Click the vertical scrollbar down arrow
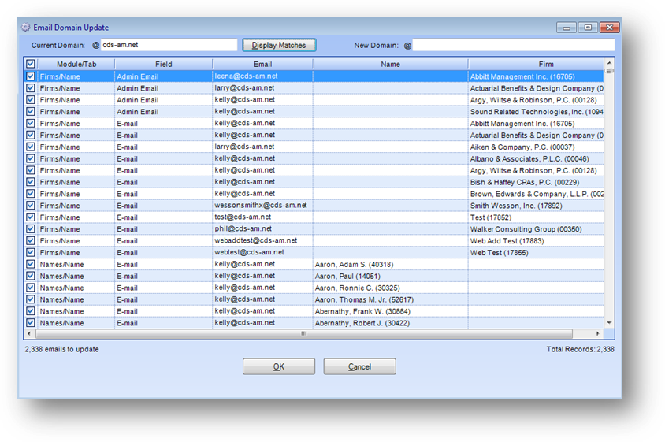Screen dimensions: 665x442 [609, 322]
